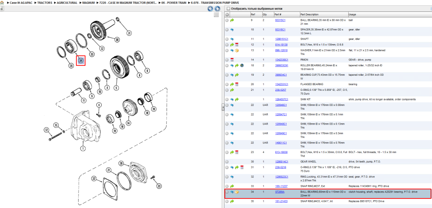Blue back arrow for shim kit 1264557C1
The image size is (432, 208).
[232, 99]
